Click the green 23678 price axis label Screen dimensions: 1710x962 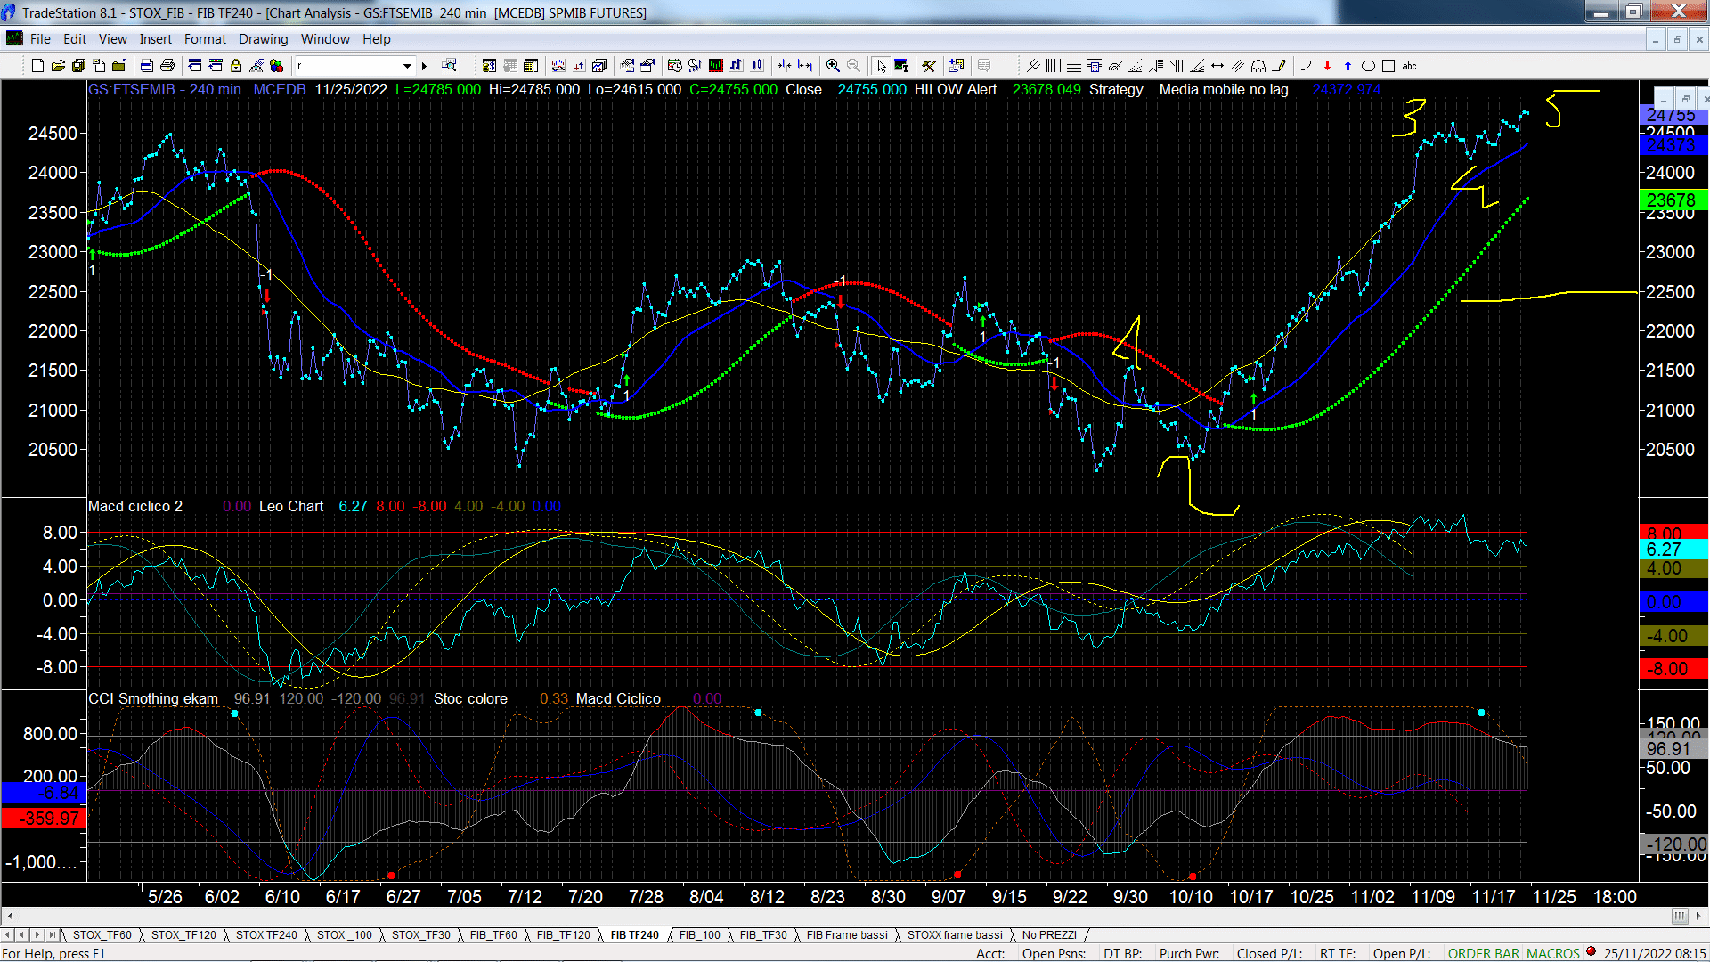tap(1673, 200)
